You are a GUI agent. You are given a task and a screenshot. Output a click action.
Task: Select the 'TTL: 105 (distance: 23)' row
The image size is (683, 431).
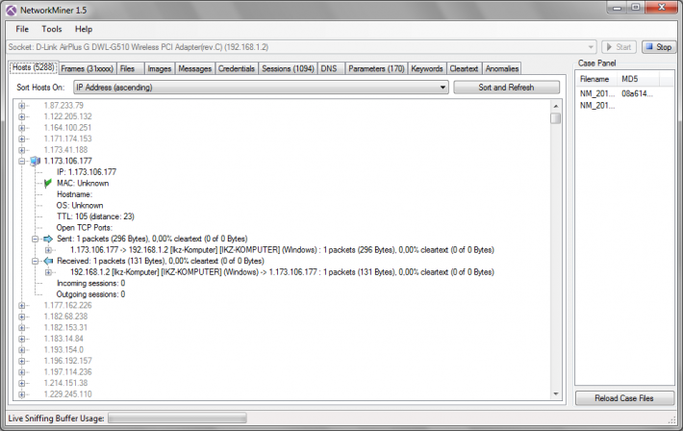pos(95,216)
